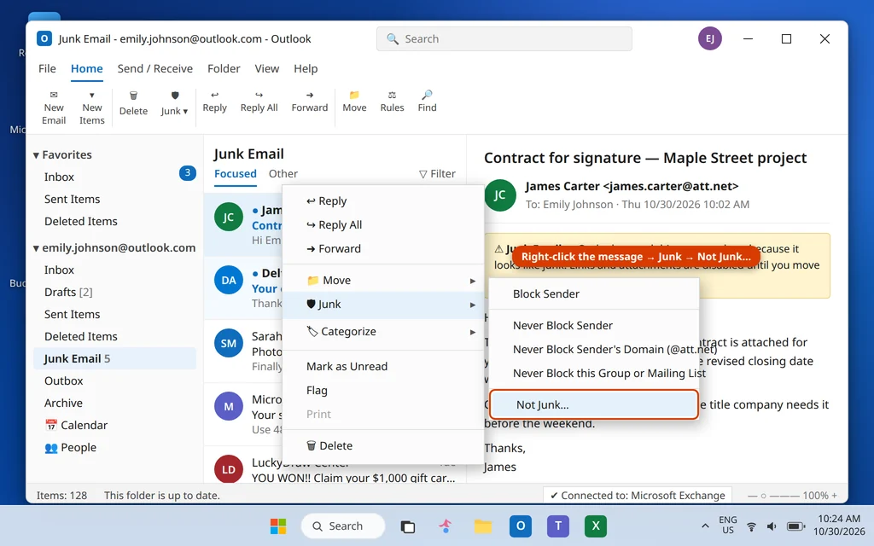Select the JC sender avatar in the message list
This screenshot has width=874, height=546.
(229, 217)
